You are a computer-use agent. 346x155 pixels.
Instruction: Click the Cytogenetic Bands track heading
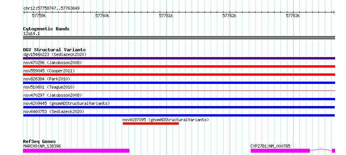tap(46, 29)
